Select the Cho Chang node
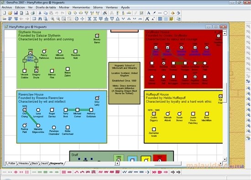 pyautogui.click(x=25, y=110)
